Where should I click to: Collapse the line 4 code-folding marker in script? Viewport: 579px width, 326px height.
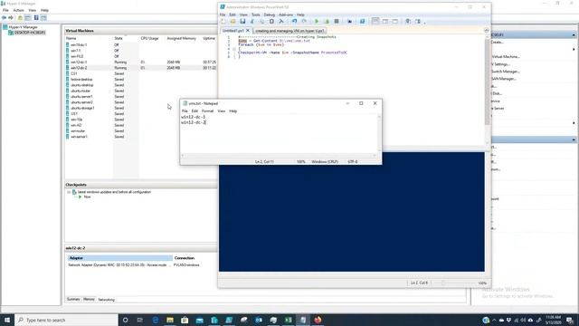pyautogui.click(x=234, y=49)
